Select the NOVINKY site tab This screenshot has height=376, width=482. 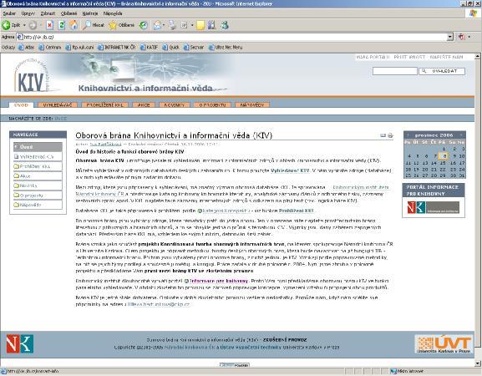pyautogui.click(x=174, y=104)
